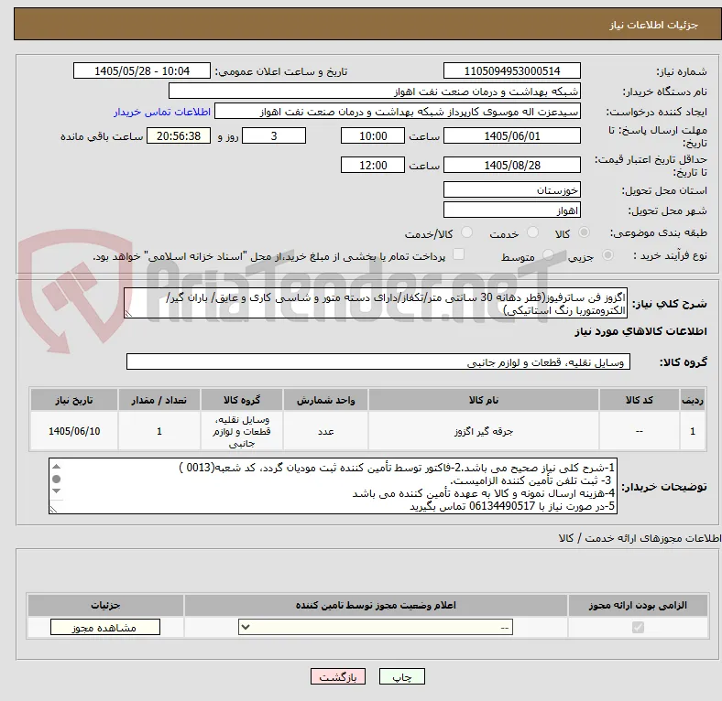Click the buyer notes scrollbar up arrow
Screen dimensions: 722x701
[56, 467]
